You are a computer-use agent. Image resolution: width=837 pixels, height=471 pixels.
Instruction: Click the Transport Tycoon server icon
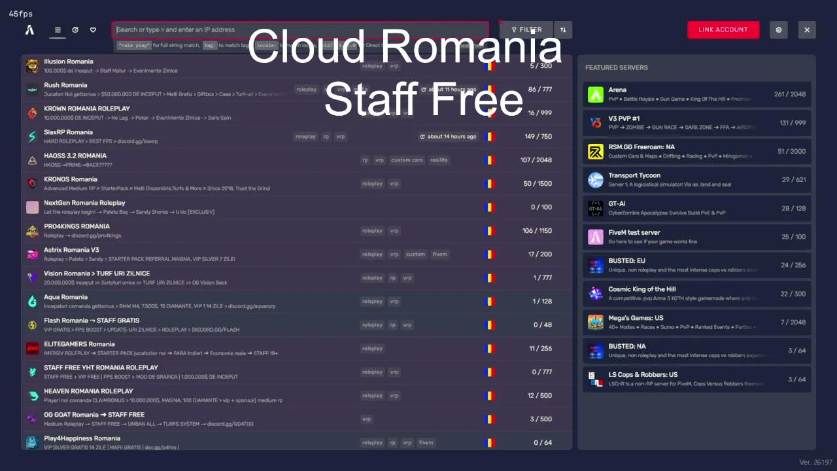595,180
